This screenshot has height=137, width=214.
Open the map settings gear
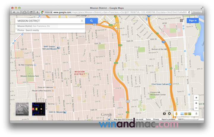(169, 114)
